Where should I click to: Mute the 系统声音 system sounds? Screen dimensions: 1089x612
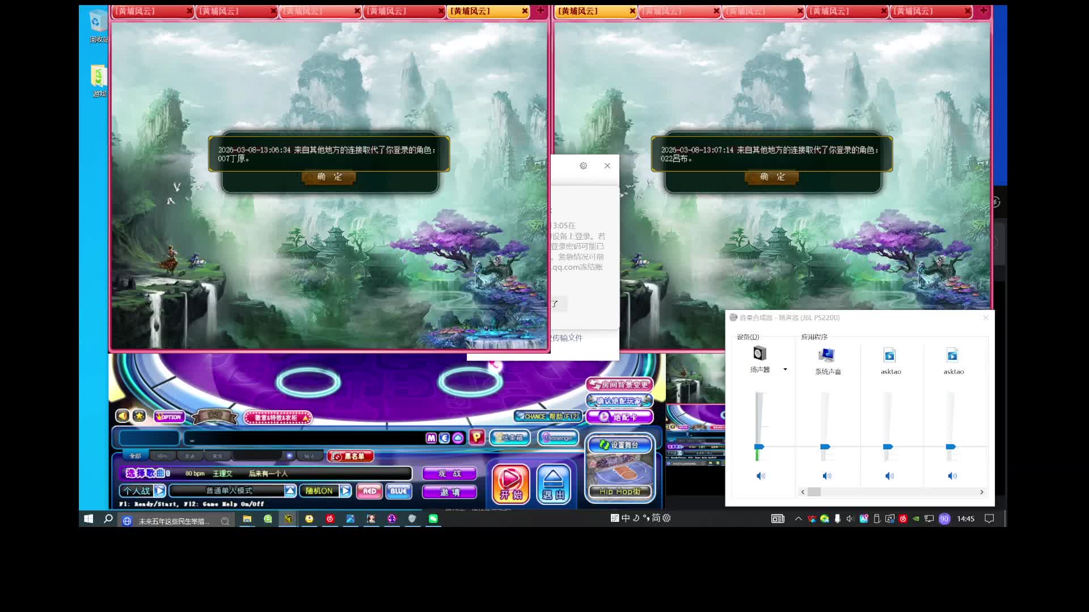[x=826, y=476]
